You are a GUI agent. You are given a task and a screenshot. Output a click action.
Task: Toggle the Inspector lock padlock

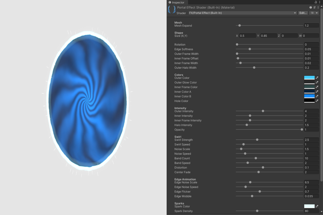[x=316, y=2]
